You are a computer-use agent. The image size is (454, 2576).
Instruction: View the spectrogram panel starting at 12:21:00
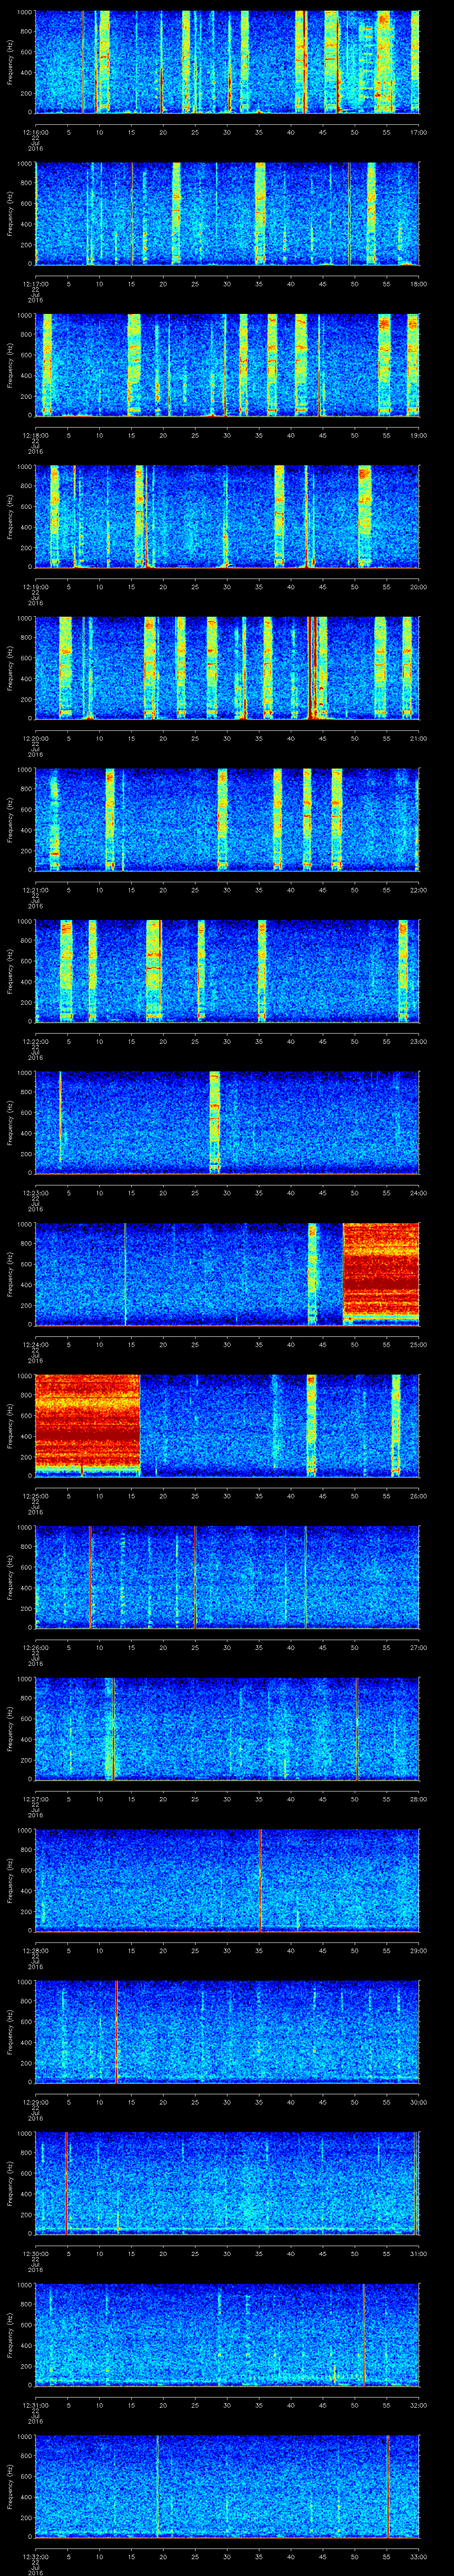point(227,820)
